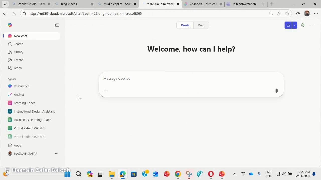Click the Copilot logo in the sidebar
Image resolution: width=321 pixels, height=180 pixels.
click(x=10, y=25)
